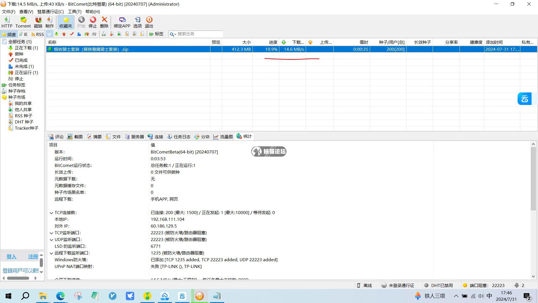Click the 磁链 magnet link button
The height and width of the screenshot is (303, 538).
click(x=38, y=22)
